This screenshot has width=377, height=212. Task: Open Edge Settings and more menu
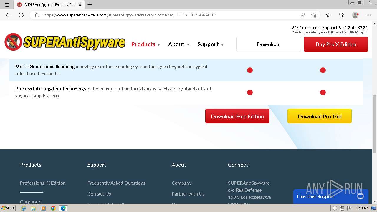point(369,15)
